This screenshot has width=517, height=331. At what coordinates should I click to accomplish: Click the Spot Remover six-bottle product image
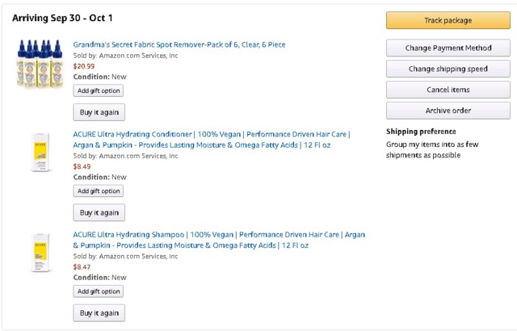[40, 64]
